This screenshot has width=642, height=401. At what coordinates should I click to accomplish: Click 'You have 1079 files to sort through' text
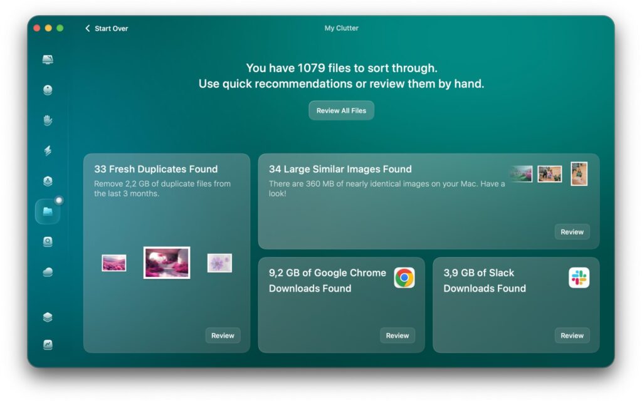(342, 68)
